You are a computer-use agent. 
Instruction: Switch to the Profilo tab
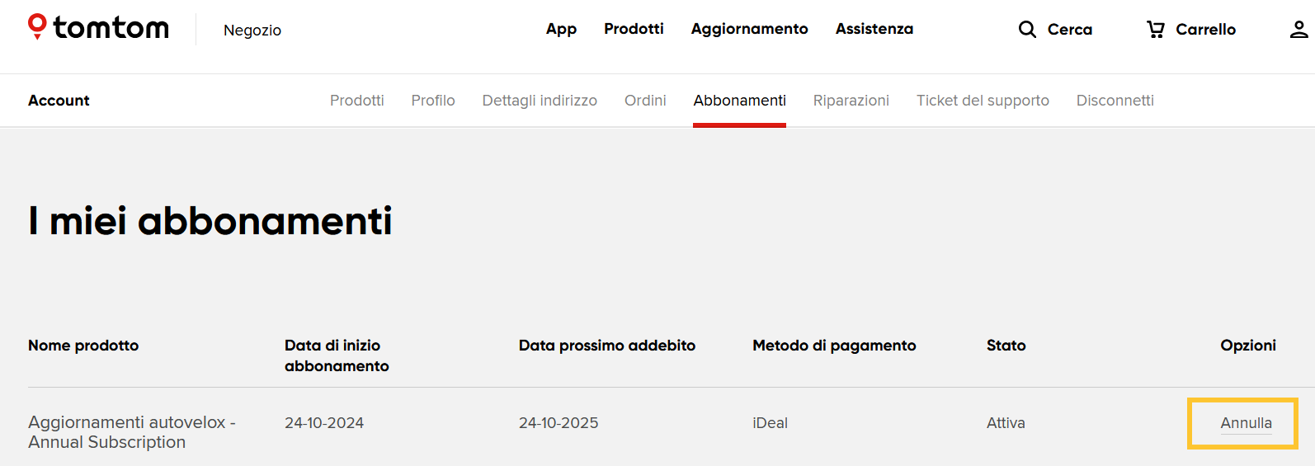[433, 101]
